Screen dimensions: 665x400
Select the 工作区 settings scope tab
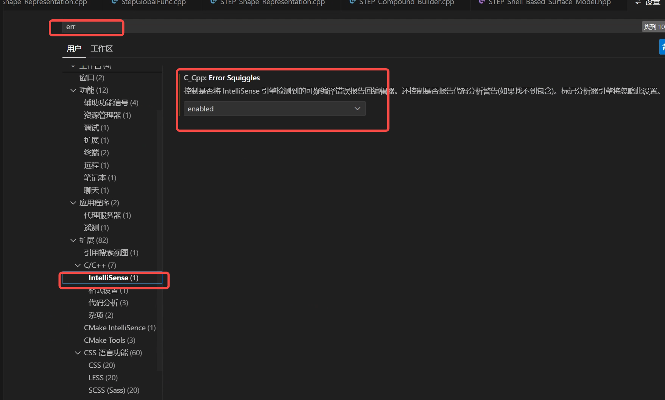(102, 48)
